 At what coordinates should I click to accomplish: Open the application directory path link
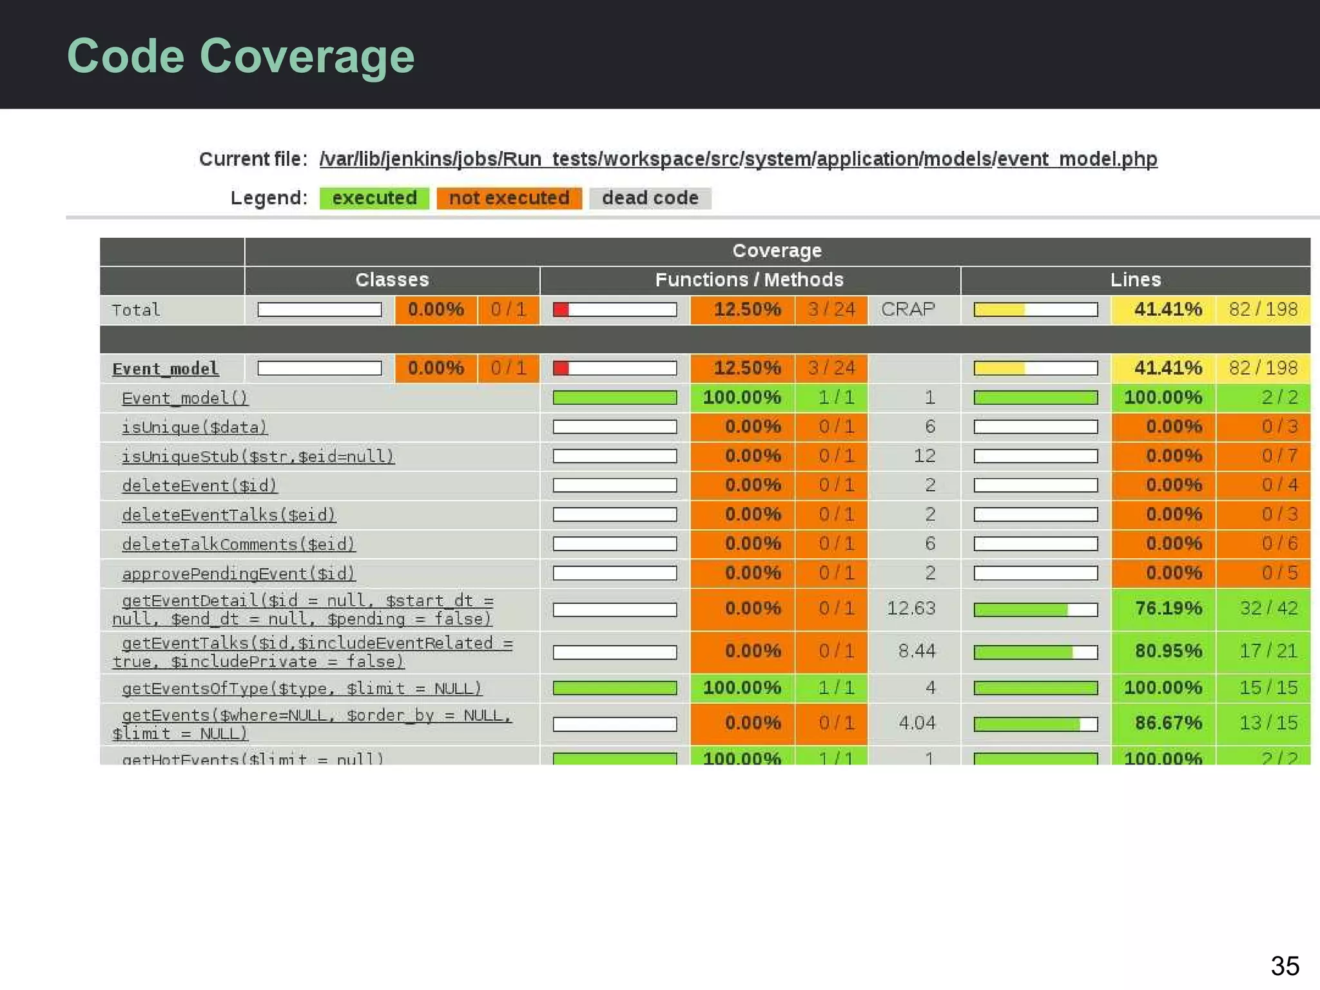pyautogui.click(x=868, y=159)
